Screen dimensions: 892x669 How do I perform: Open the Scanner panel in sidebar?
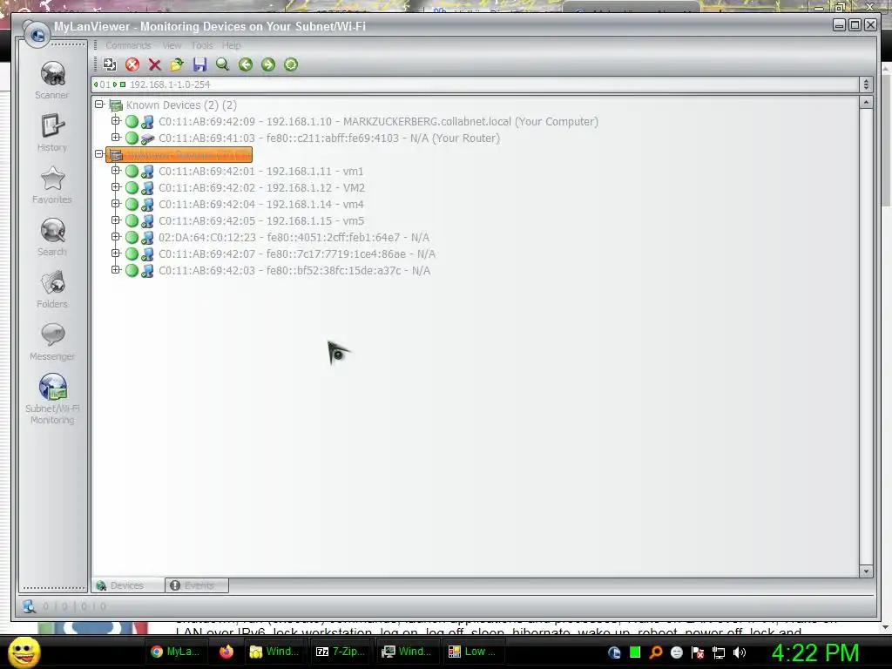tap(52, 80)
